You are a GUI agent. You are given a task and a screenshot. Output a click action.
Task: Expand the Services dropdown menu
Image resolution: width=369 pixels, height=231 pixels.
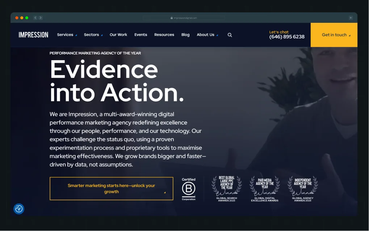pos(67,35)
